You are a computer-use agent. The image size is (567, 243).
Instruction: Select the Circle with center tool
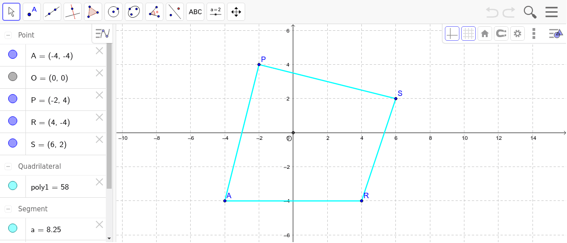tap(113, 12)
